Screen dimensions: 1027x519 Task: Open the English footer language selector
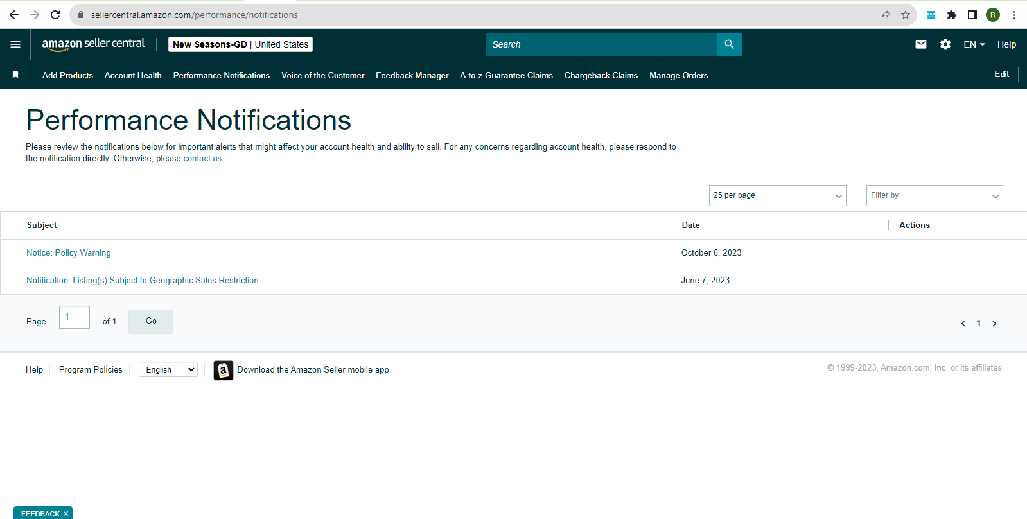point(168,369)
